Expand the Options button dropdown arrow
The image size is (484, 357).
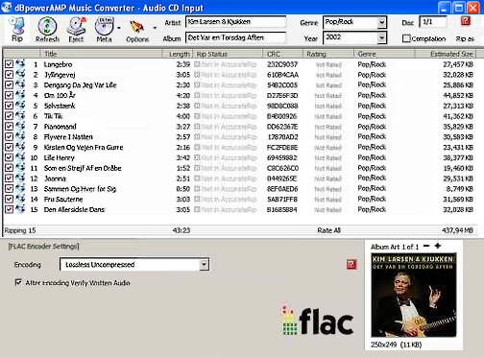(155, 28)
